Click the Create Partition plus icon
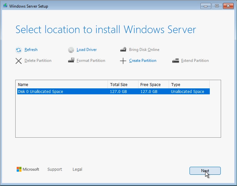The width and height of the screenshot is (237, 186). click(x=123, y=61)
